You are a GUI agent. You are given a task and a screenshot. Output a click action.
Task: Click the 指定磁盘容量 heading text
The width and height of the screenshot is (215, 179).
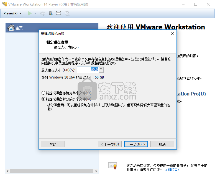point(57,42)
